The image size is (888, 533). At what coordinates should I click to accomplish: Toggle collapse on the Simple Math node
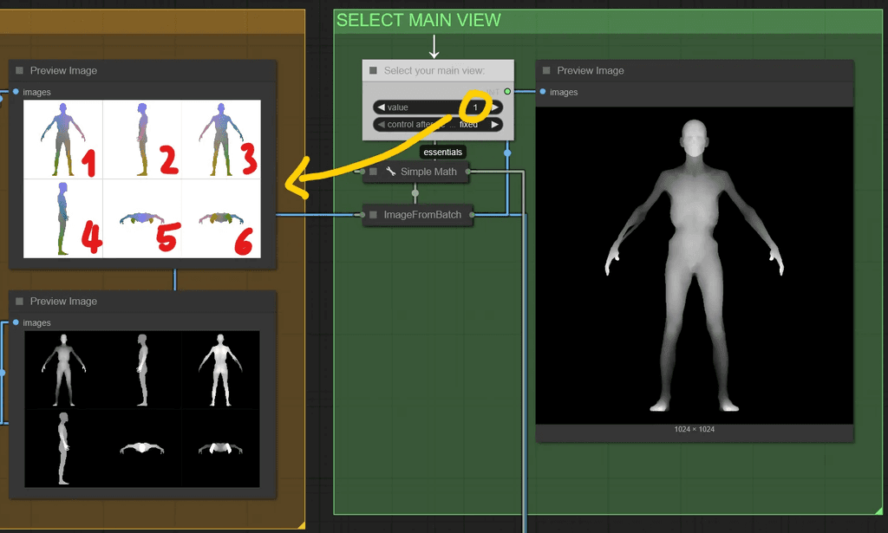tap(372, 172)
